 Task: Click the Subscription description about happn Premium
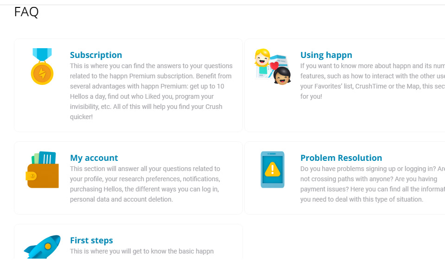[x=151, y=91]
